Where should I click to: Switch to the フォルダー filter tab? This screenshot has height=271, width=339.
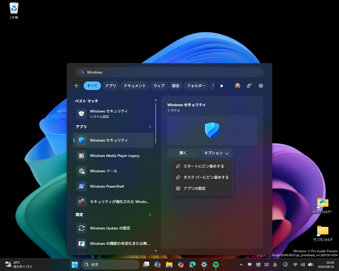pos(196,86)
